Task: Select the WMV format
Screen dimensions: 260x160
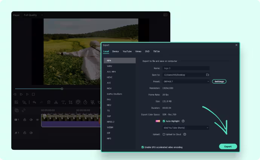Action: [119, 66]
